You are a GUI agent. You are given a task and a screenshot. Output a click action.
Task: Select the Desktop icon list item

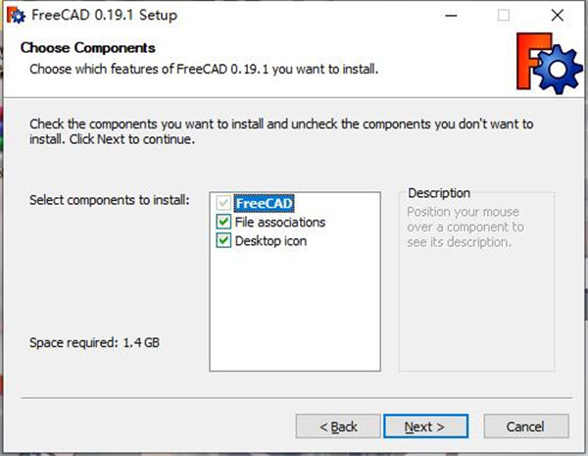[x=270, y=241]
